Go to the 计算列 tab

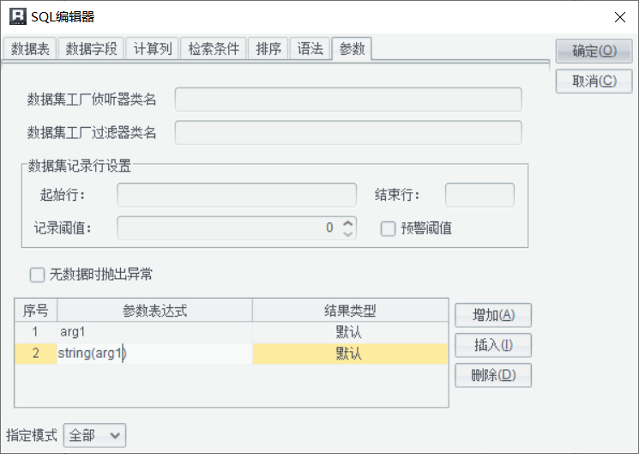[154, 49]
